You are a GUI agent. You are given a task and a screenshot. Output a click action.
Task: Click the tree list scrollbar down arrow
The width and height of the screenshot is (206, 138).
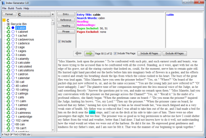pyautogui.click(x=53, y=130)
